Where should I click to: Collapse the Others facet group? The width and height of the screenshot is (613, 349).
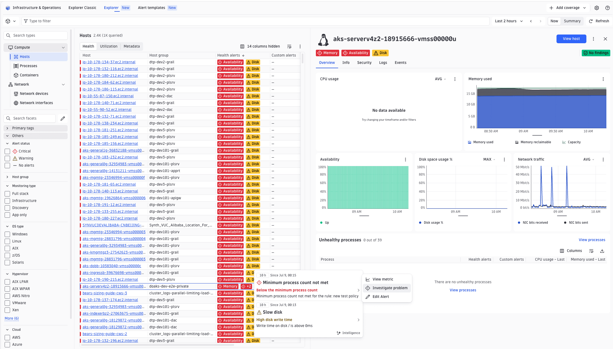pyautogui.click(x=36, y=136)
